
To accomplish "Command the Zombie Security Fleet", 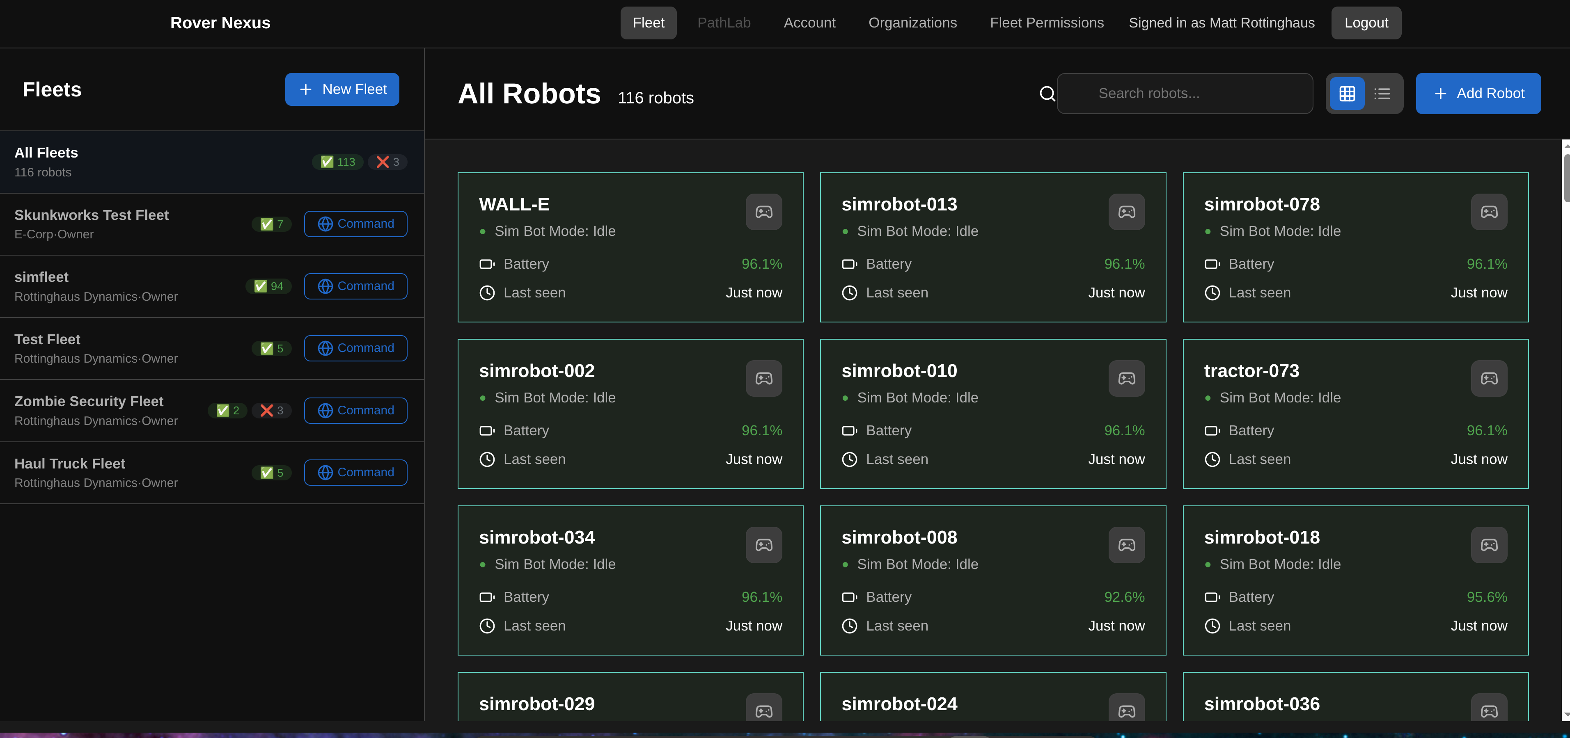I will (356, 410).
